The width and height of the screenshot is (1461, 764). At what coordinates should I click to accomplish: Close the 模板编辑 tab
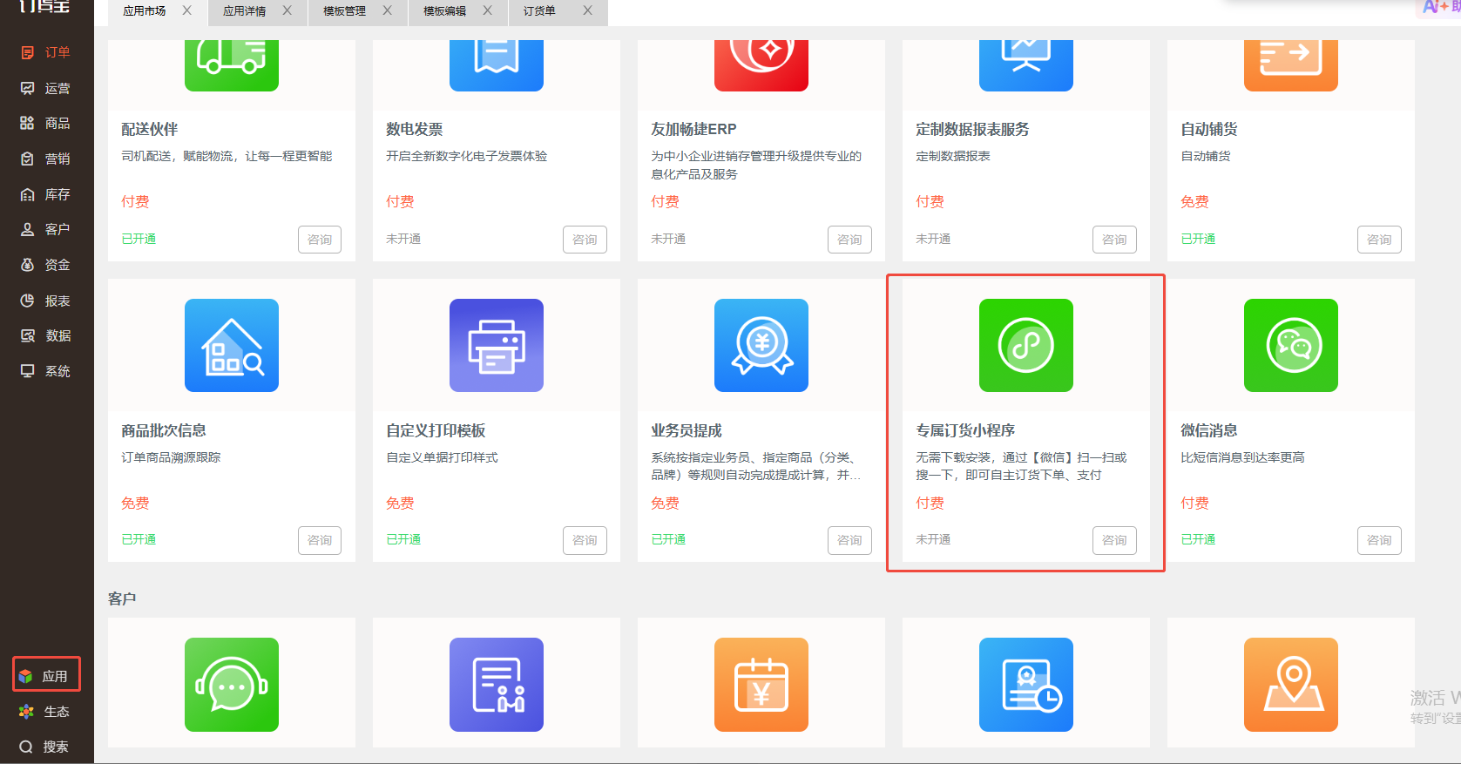point(488,10)
